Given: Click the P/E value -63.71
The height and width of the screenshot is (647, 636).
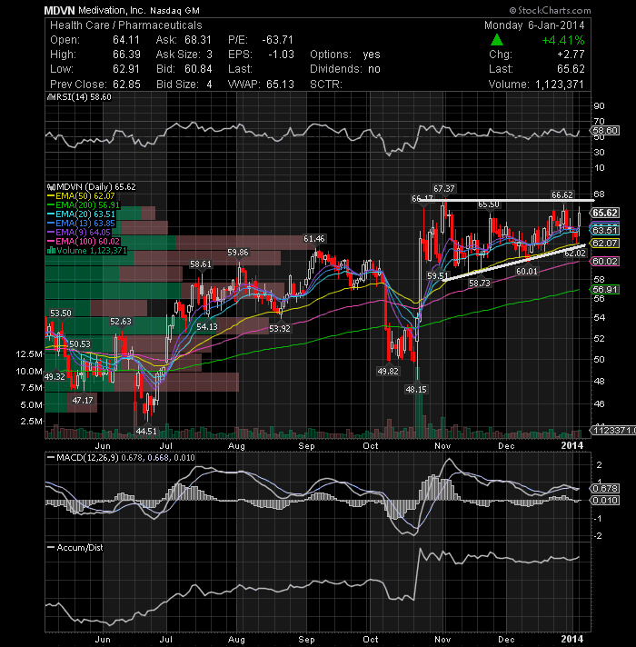Looking at the screenshot, I should (x=278, y=40).
